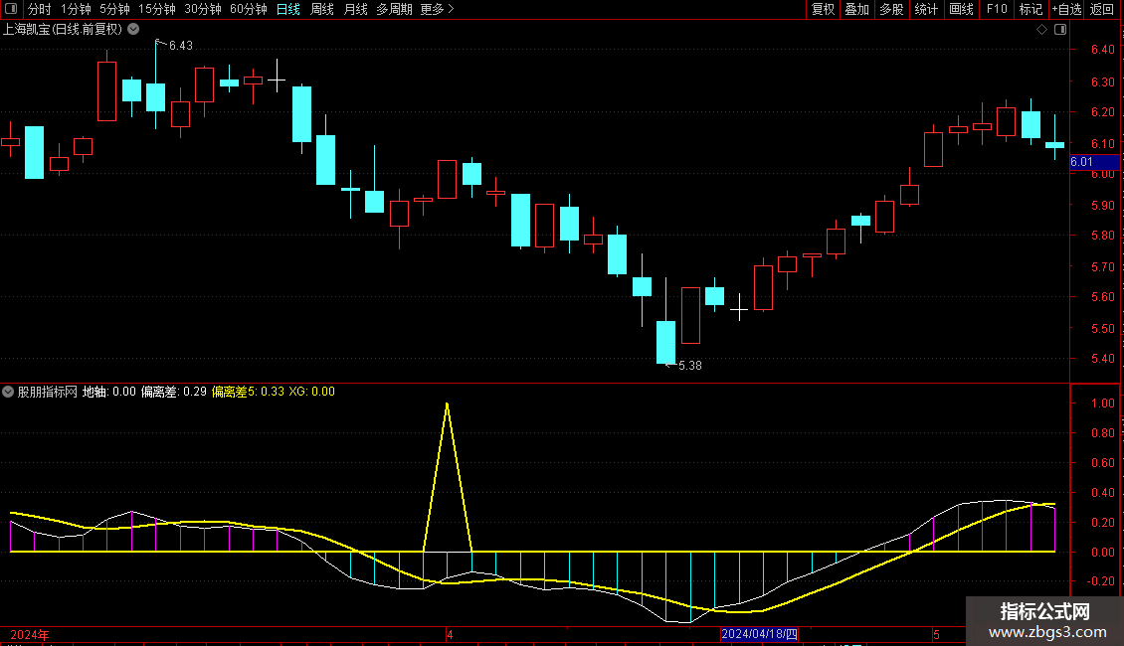Click the 6.43 high price label

pos(181,46)
